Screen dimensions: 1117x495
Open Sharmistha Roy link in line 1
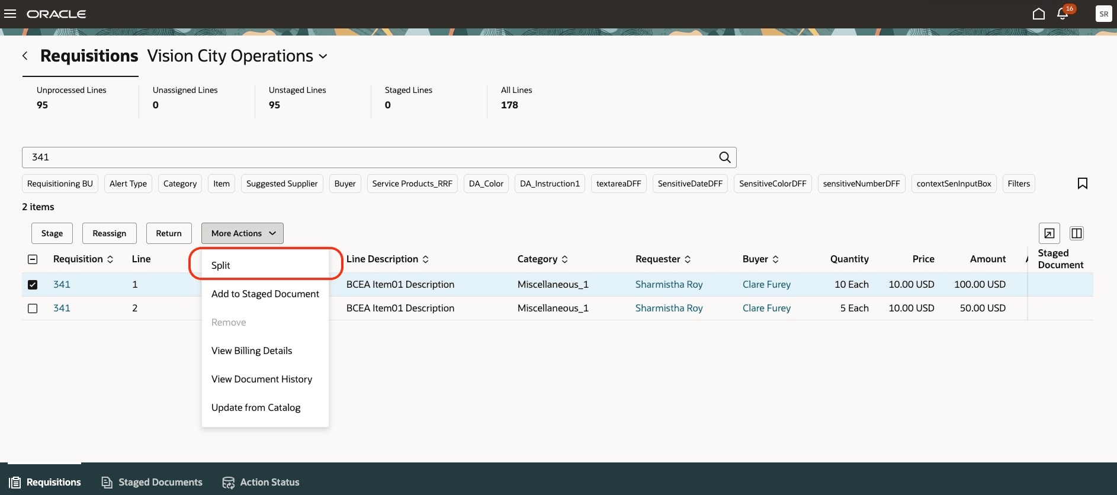click(669, 285)
